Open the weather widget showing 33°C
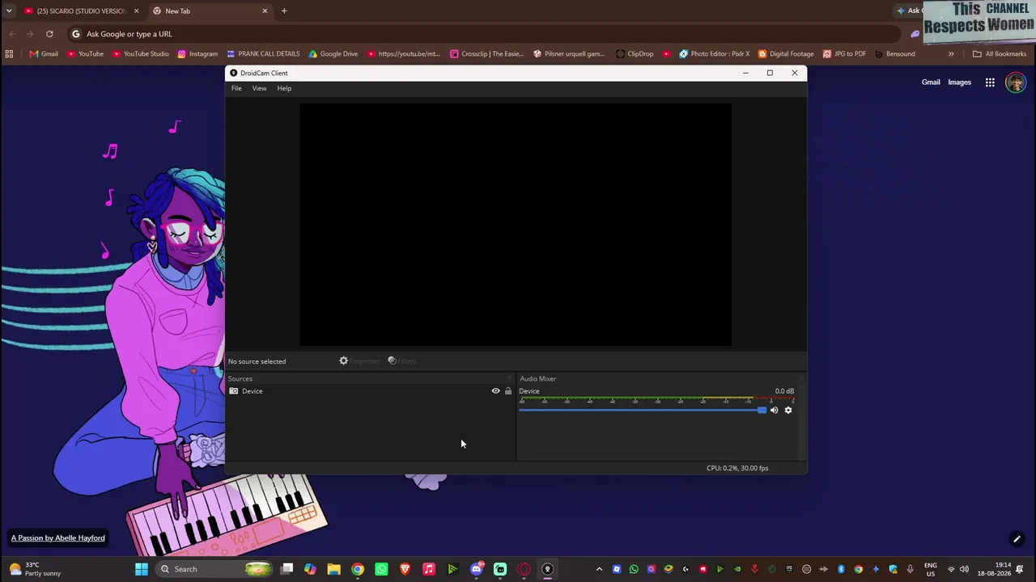 (34, 569)
